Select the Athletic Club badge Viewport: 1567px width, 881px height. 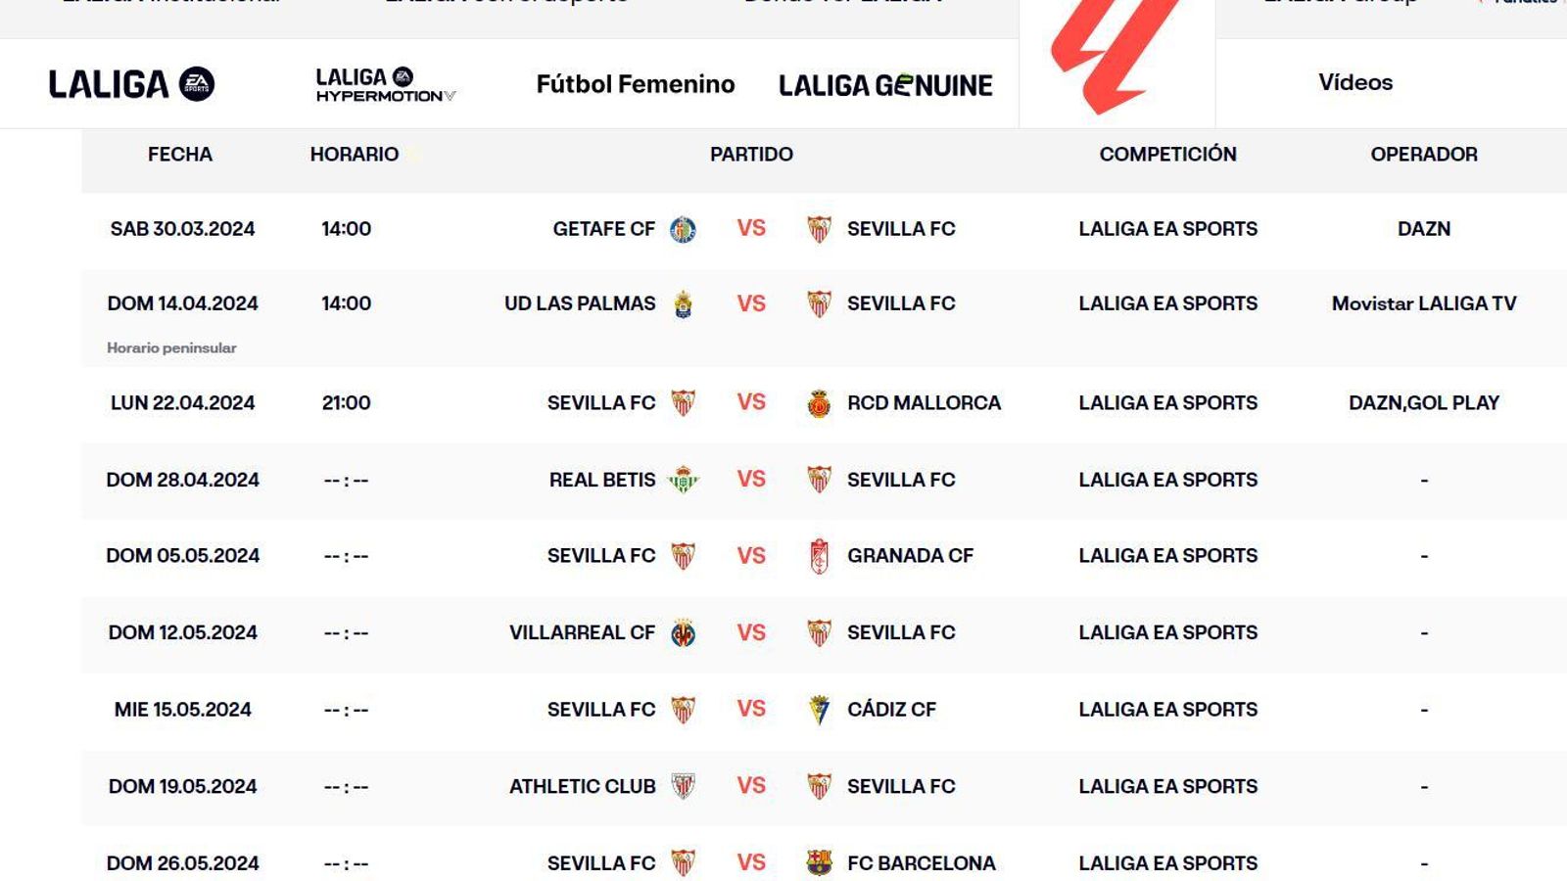pyautogui.click(x=686, y=785)
